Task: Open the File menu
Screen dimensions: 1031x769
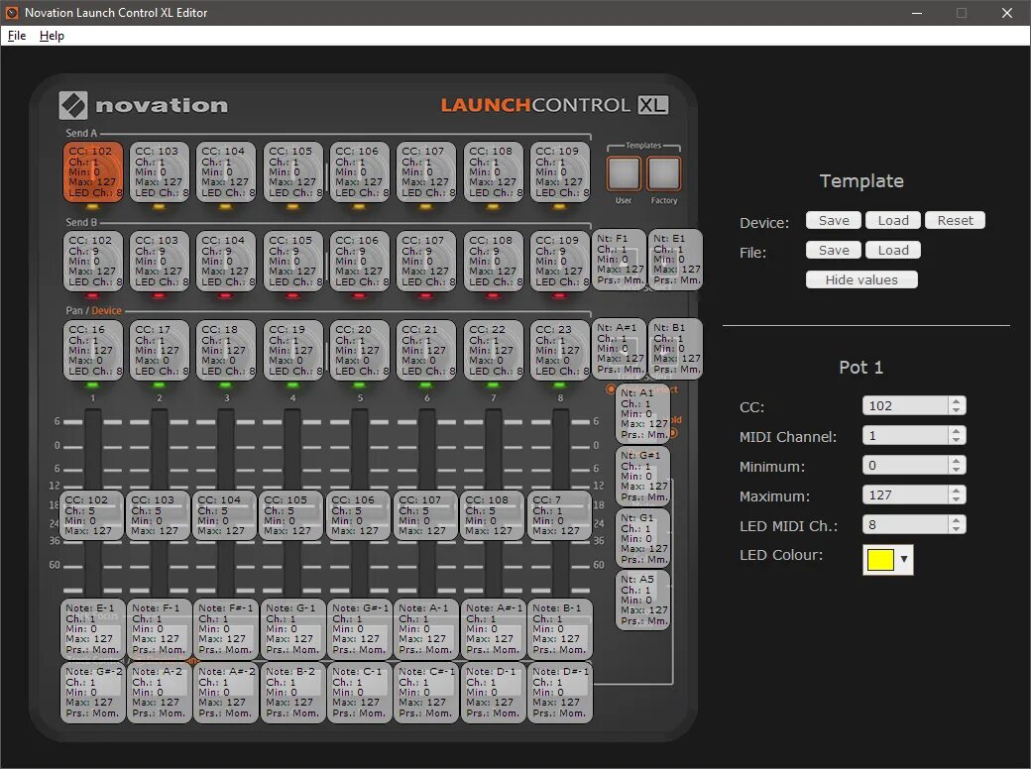Action: pos(17,36)
